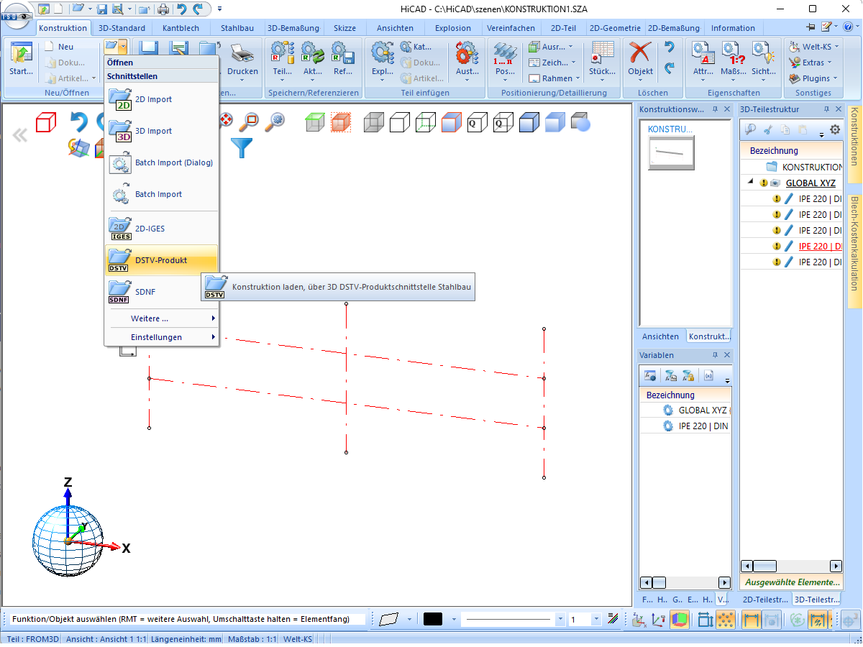863x647 pixels.
Task: Click the multicolor lines icon in bottom toolbar
Action: (x=613, y=619)
